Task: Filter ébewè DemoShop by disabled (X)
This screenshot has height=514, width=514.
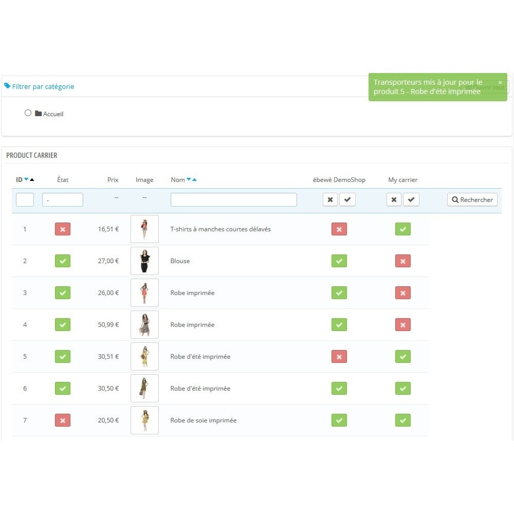Action: coord(330,199)
